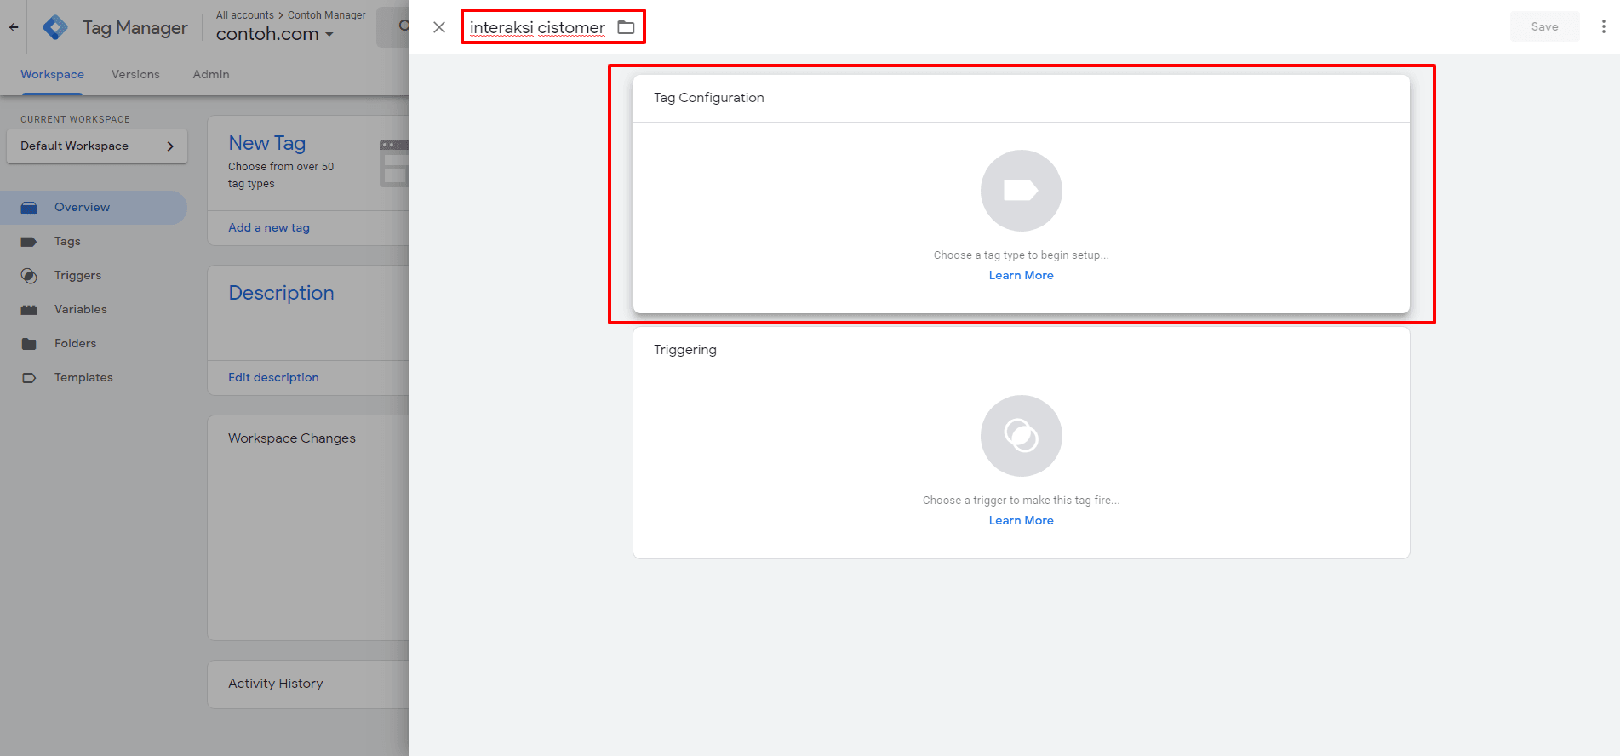1620x756 pixels.
Task: Click the trigger circle icon in Triggering
Action: 1021,436
